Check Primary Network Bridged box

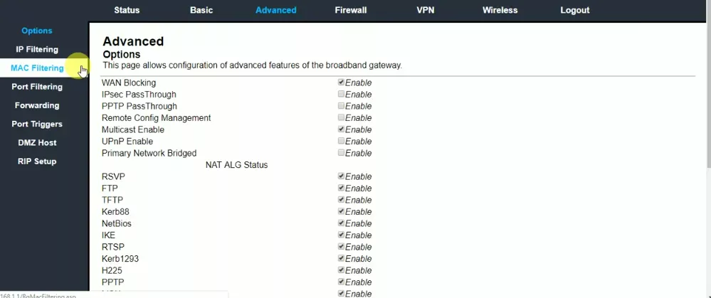[x=342, y=153]
